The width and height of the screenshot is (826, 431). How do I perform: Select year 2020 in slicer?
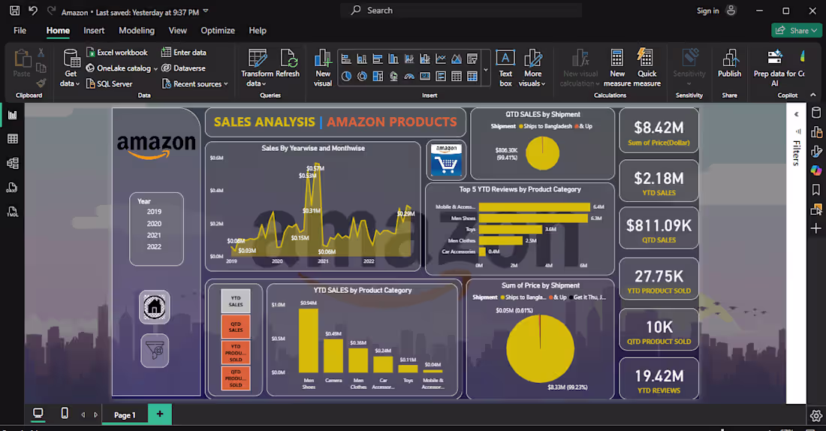coord(154,224)
